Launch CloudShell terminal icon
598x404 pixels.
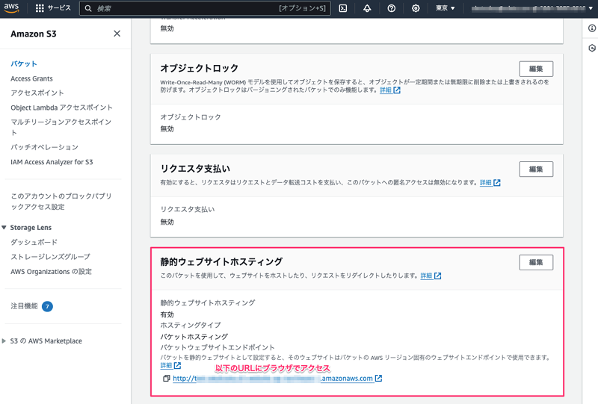(x=342, y=8)
